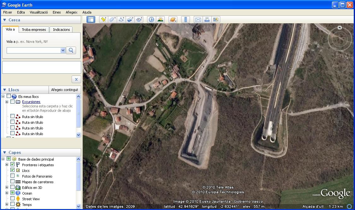Viewport: 355px width, 210px height.
Task: Click the add placemark pushpin icon
Action: coord(103,20)
